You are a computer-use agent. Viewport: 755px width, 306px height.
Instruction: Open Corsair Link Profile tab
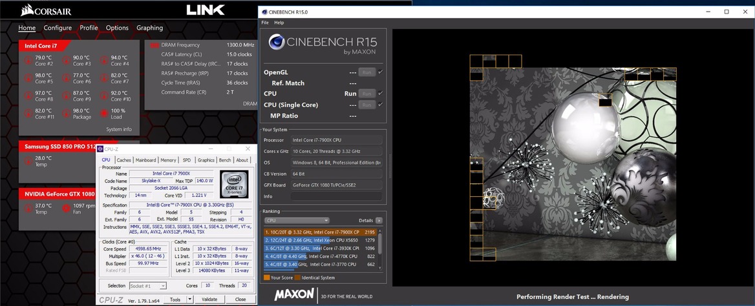coord(89,28)
